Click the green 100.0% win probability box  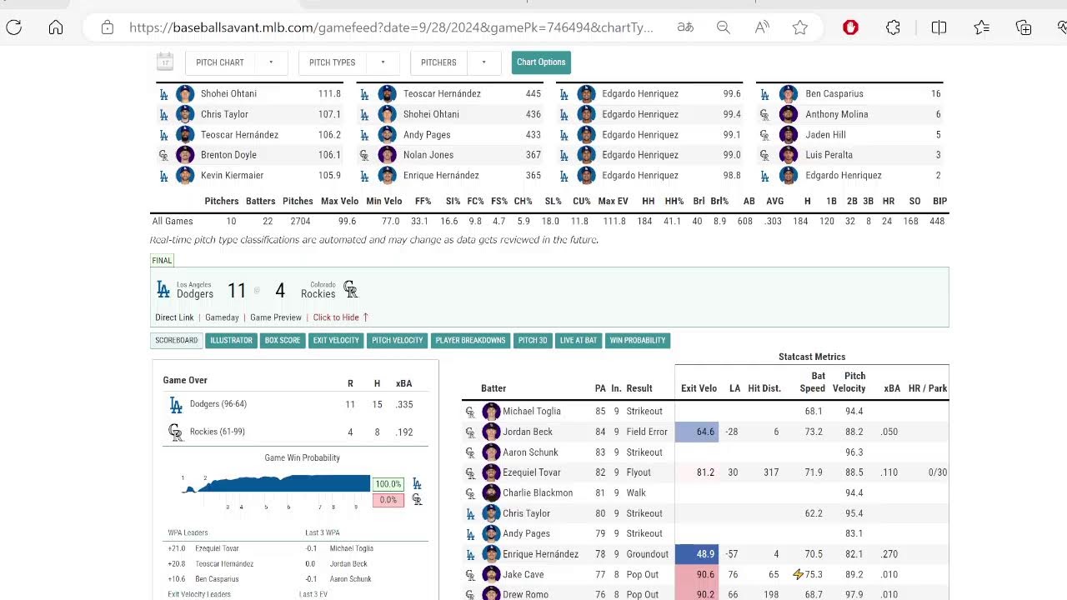(388, 484)
